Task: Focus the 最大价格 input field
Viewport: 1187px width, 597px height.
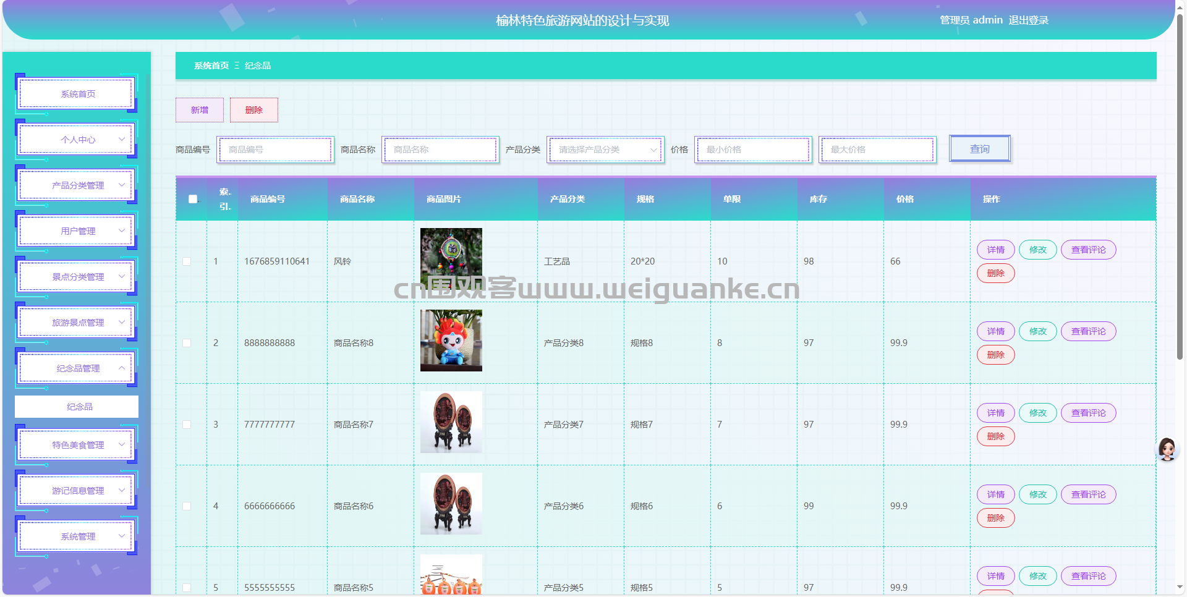Action: 877,150
